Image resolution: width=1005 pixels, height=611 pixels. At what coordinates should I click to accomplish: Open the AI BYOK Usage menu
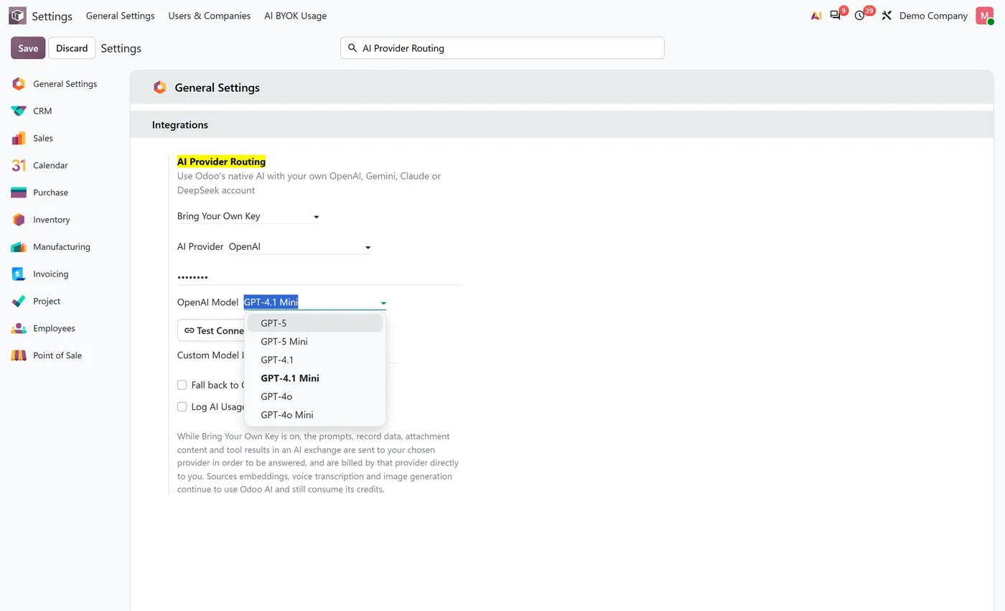(295, 16)
